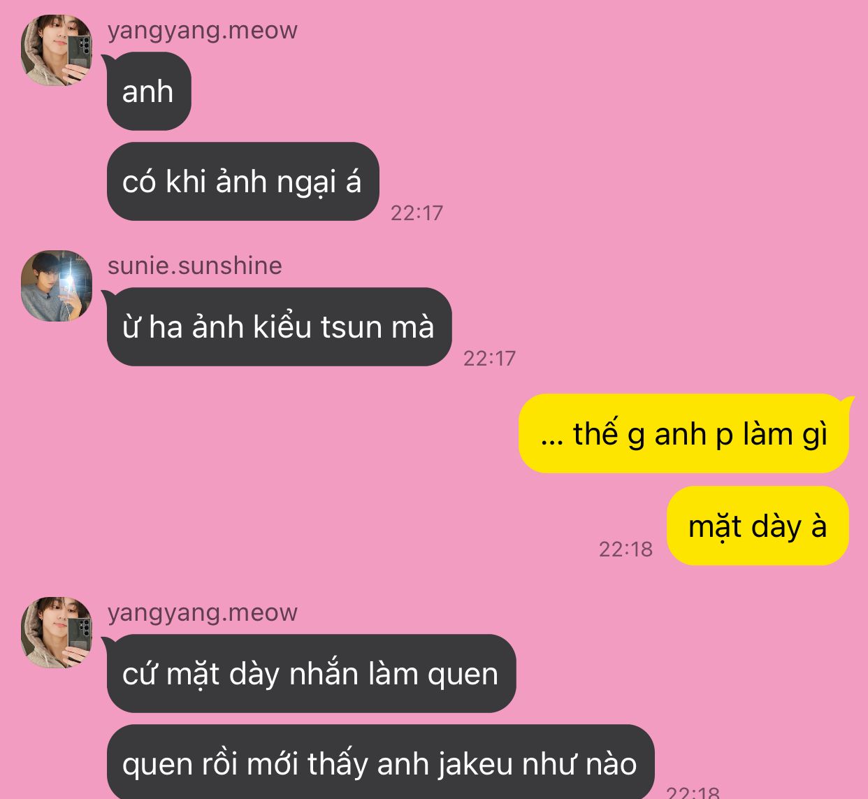This screenshot has width=868, height=799.
Task: Open the sunie.sunshine username label
Action: (195, 266)
